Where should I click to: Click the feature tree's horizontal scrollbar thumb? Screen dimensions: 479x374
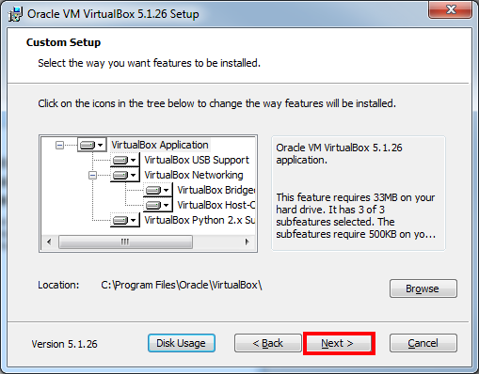pyautogui.click(x=125, y=242)
